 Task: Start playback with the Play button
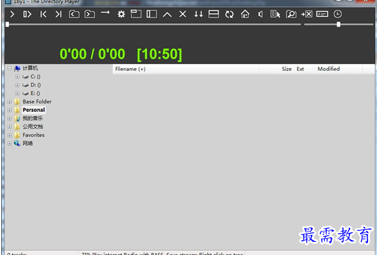tap(13, 14)
